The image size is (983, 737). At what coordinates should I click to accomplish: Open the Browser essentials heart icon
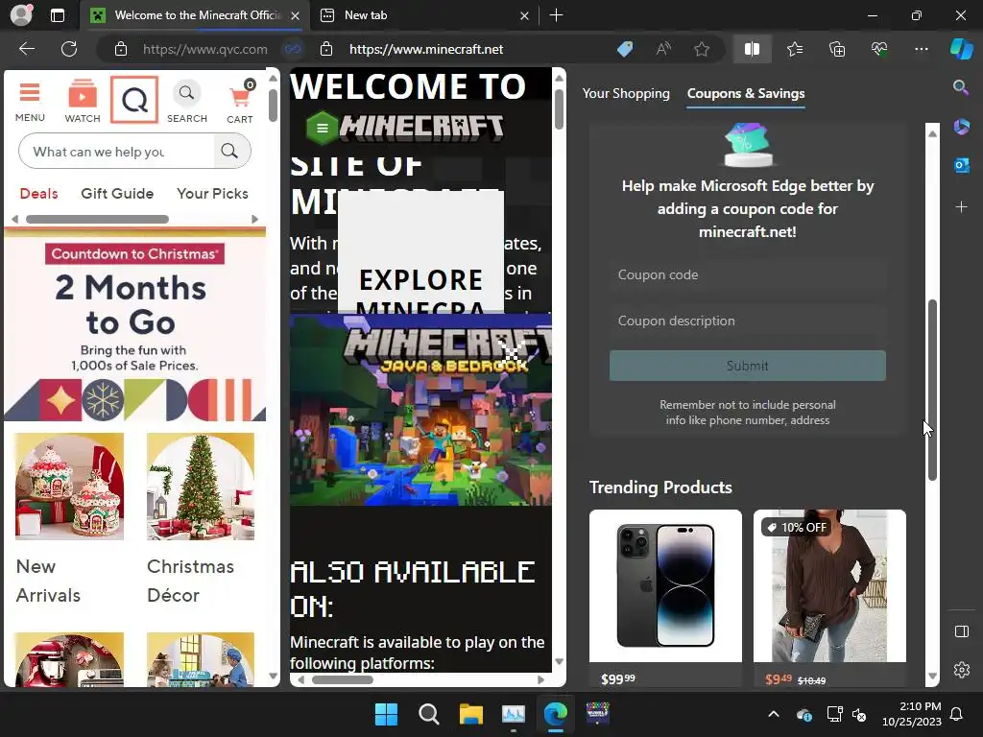coord(879,49)
